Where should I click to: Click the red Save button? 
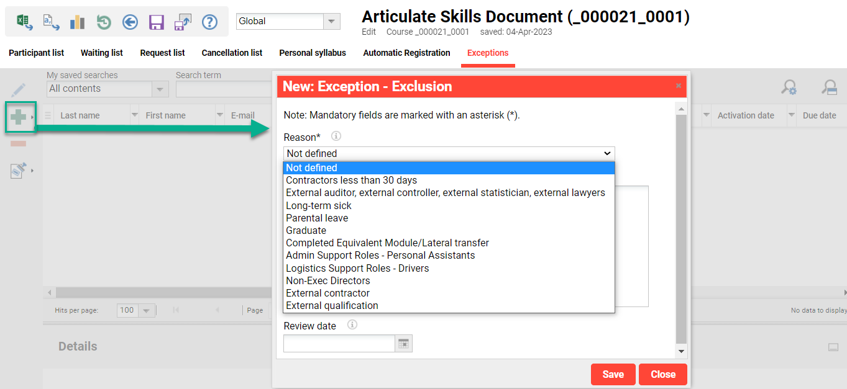[613, 374]
